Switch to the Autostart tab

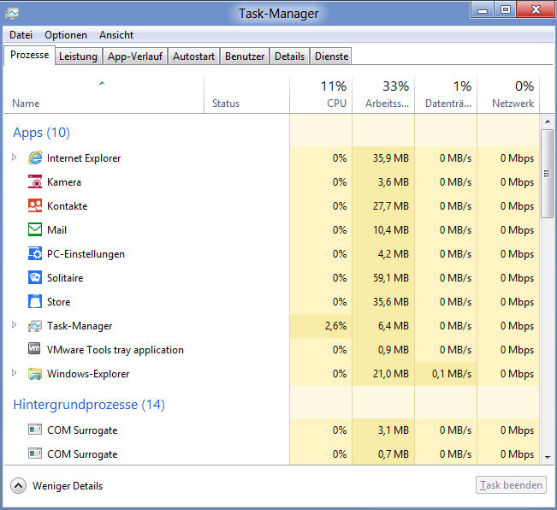point(193,56)
